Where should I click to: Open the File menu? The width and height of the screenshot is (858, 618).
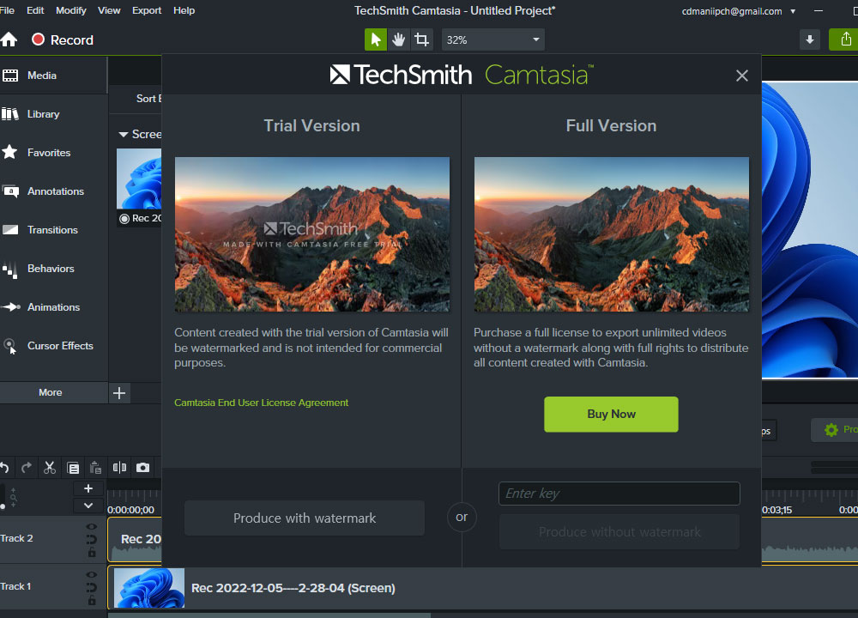pyautogui.click(x=7, y=10)
